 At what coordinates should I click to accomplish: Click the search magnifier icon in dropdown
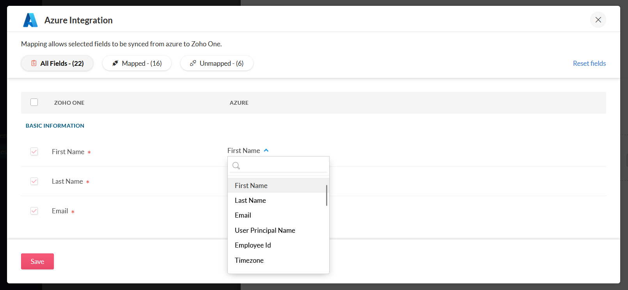(236, 166)
